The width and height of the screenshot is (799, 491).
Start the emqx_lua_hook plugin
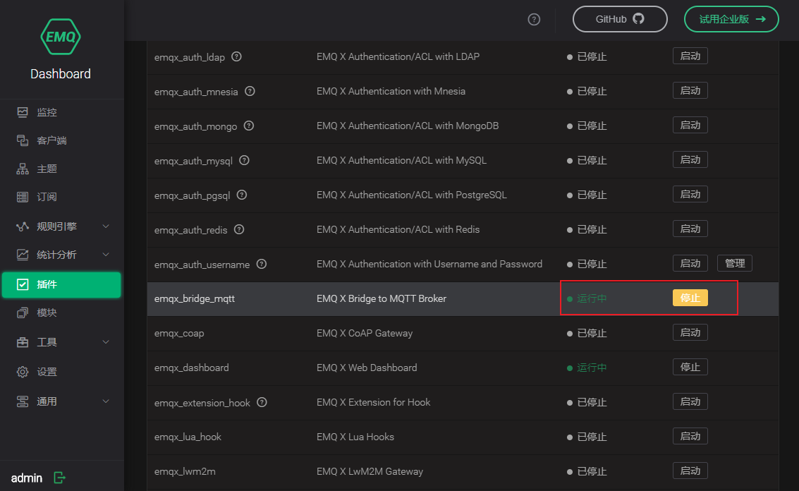pyautogui.click(x=690, y=437)
